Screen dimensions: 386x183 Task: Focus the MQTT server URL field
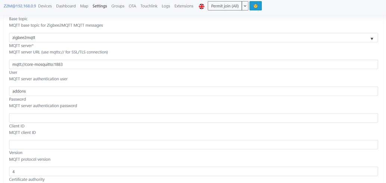coord(193,65)
